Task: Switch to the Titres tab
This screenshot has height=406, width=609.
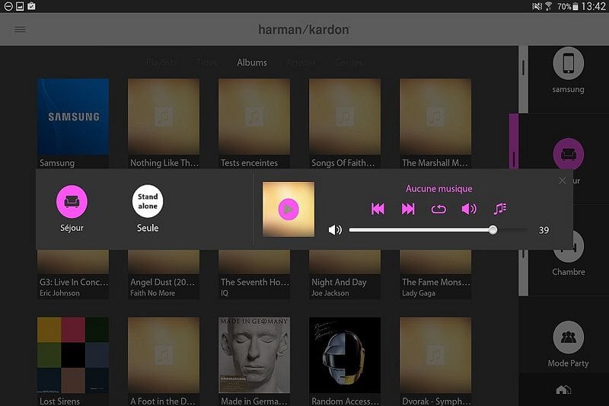Action: [206, 62]
